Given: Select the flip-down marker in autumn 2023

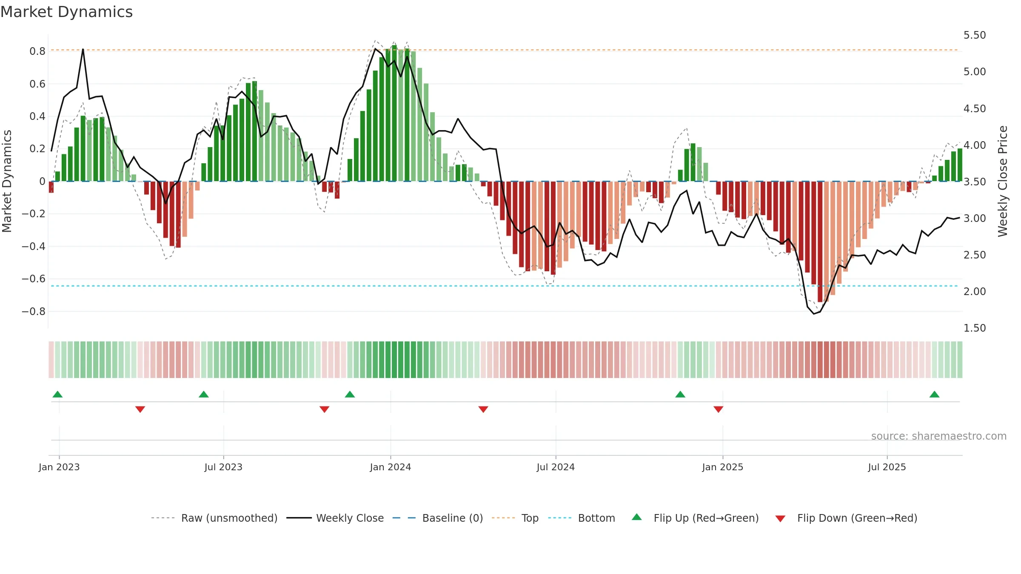Looking at the screenshot, I should click(324, 409).
